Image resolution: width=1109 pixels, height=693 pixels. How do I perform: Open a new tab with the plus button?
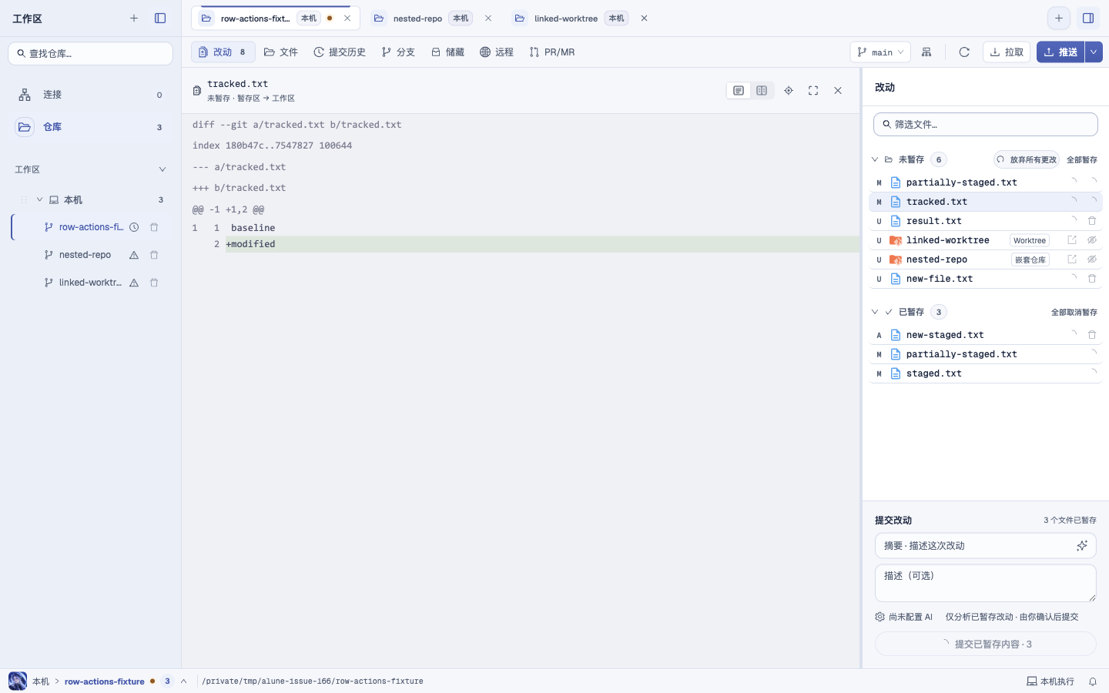1059,18
